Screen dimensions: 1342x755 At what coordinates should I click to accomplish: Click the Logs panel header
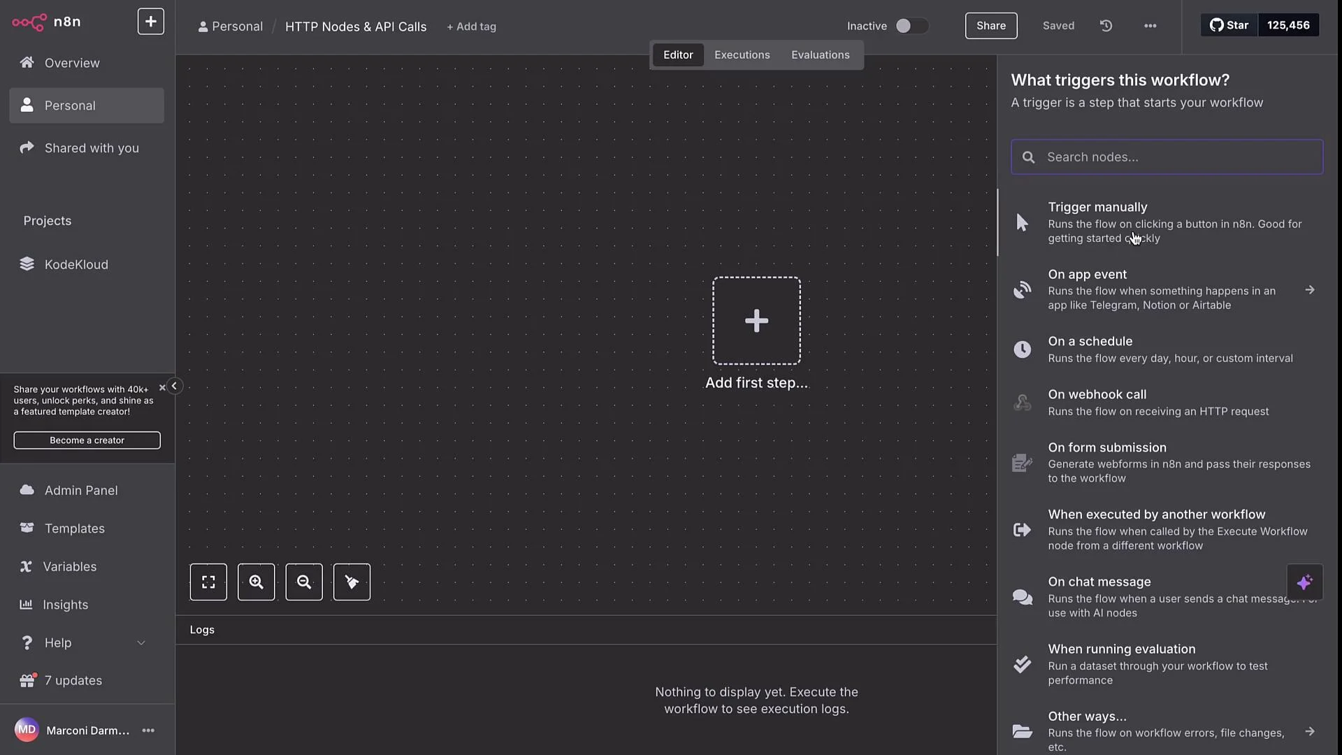click(x=586, y=630)
